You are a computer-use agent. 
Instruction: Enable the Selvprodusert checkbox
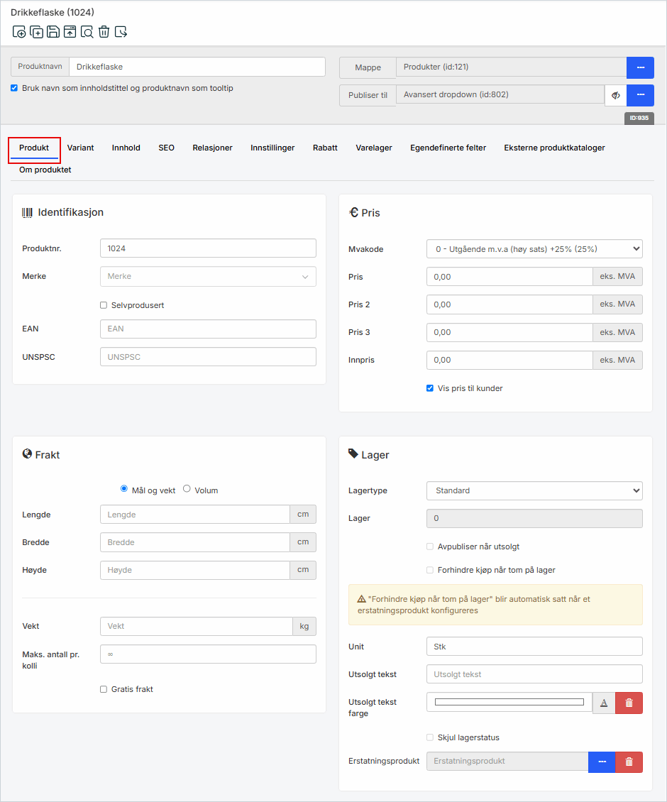point(104,305)
